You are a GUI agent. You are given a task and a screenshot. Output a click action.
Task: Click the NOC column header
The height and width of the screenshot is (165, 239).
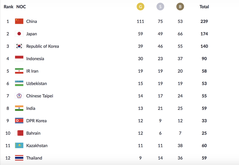click(x=21, y=7)
